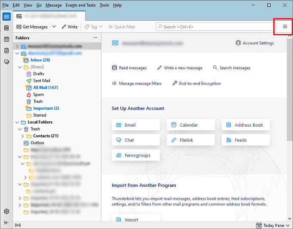The height and width of the screenshot is (229, 293).
Task: Select the Contacts (21) folder
Action: (46, 136)
